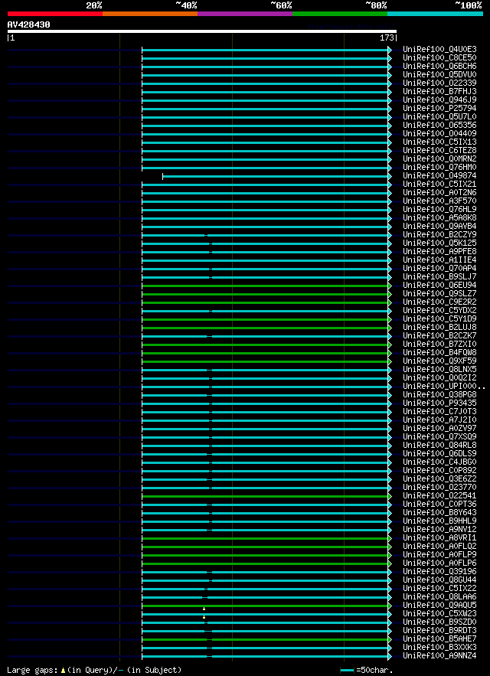Select the UniRef100_Q7XSQ9 label
This screenshot has height=676, width=490.
pyautogui.click(x=439, y=436)
